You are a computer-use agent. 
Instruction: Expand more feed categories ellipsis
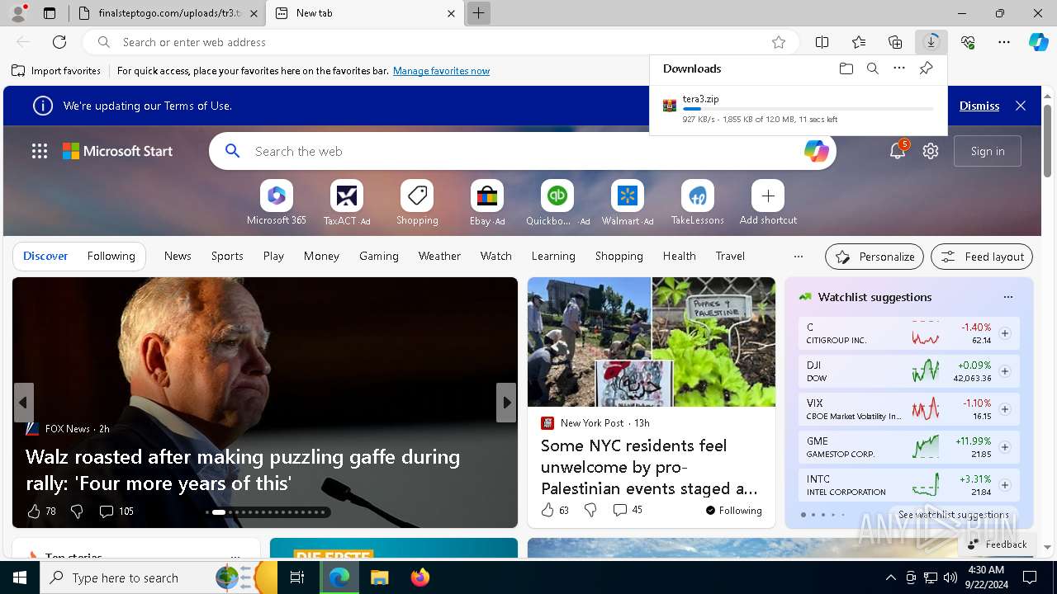(x=798, y=256)
